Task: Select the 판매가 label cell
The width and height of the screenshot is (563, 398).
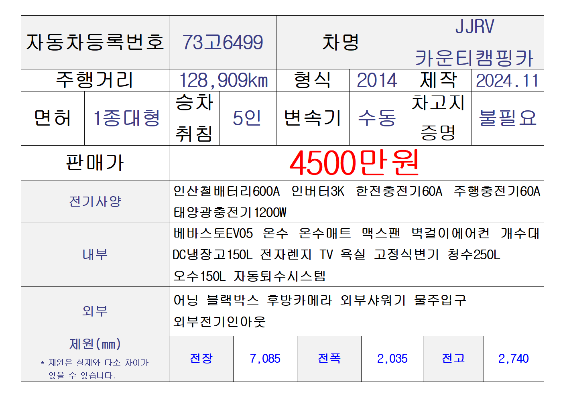Action: point(95,163)
